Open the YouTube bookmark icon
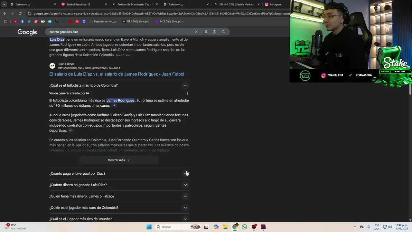Screen dimensions: 412x232 (15, 22)
